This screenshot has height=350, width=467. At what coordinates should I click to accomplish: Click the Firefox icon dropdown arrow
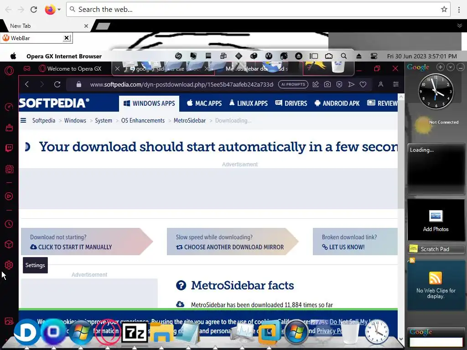point(59,10)
